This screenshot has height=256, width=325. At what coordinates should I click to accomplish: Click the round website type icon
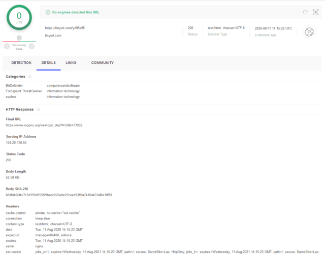[x=309, y=32]
